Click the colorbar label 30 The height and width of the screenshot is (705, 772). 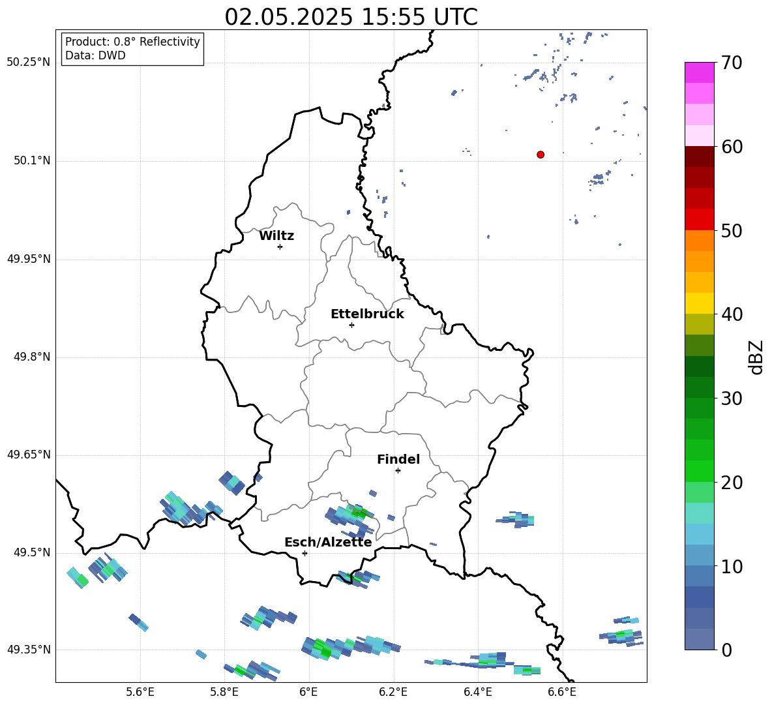tap(732, 398)
